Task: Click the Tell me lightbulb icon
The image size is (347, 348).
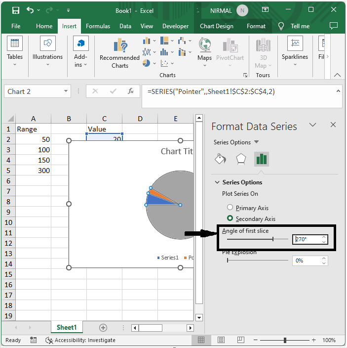Action: click(x=281, y=26)
